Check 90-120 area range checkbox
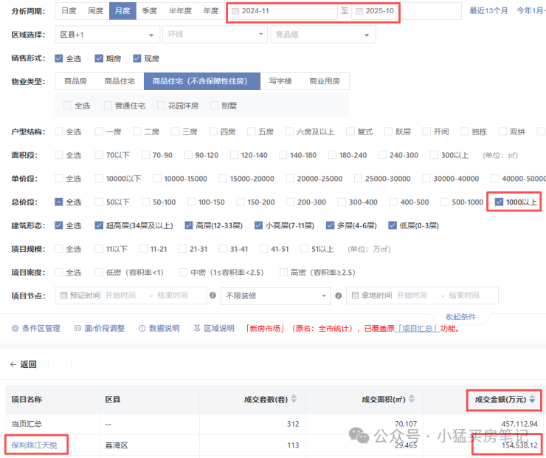This screenshot has height=458, width=546. pyautogui.click(x=188, y=155)
